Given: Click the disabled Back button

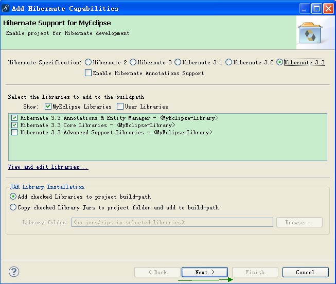Looking at the screenshot, I should click(x=157, y=272).
